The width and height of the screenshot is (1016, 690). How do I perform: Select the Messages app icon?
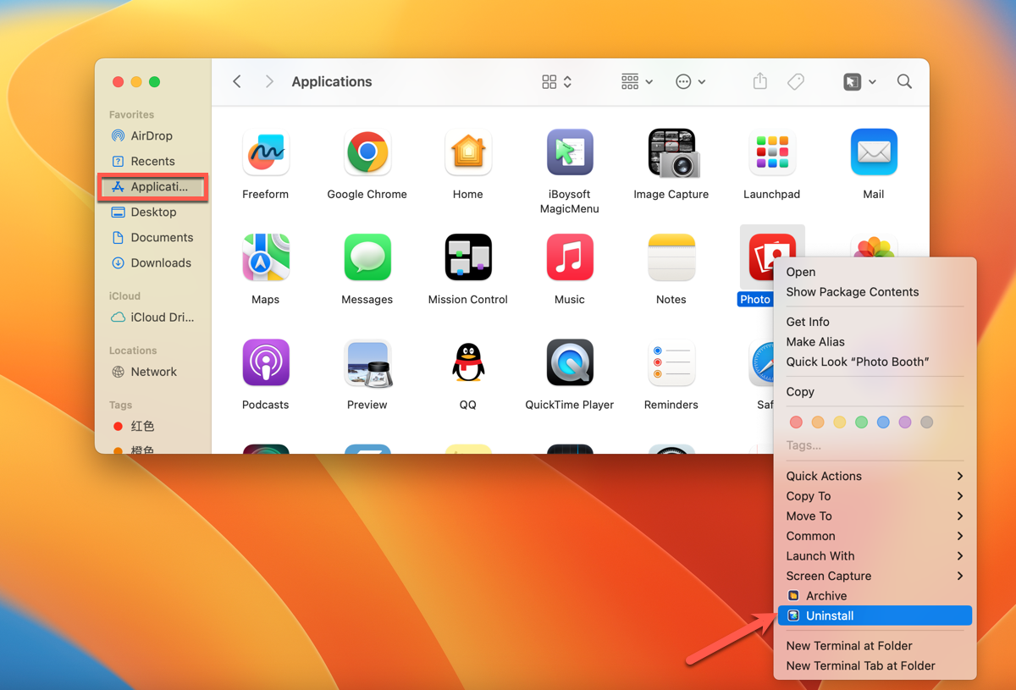367,257
